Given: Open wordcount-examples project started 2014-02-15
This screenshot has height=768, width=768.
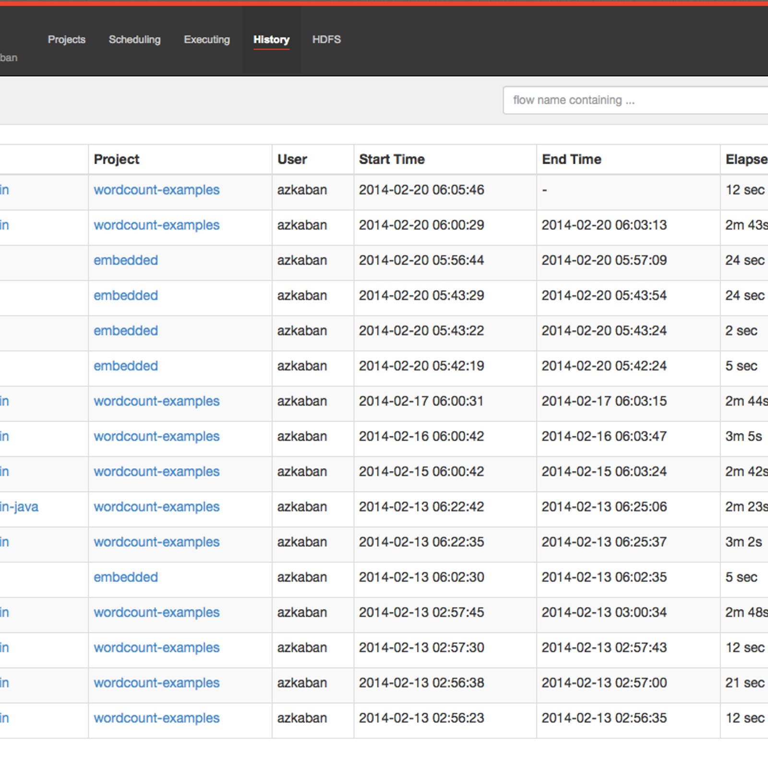Looking at the screenshot, I should (156, 471).
